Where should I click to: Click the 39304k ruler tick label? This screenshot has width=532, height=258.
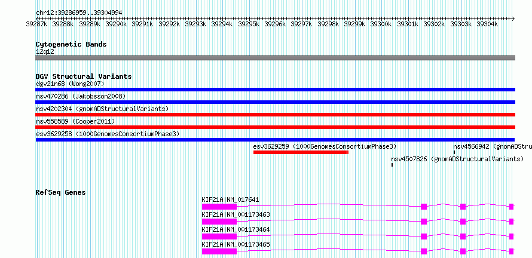pyautogui.click(x=487, y=24)
